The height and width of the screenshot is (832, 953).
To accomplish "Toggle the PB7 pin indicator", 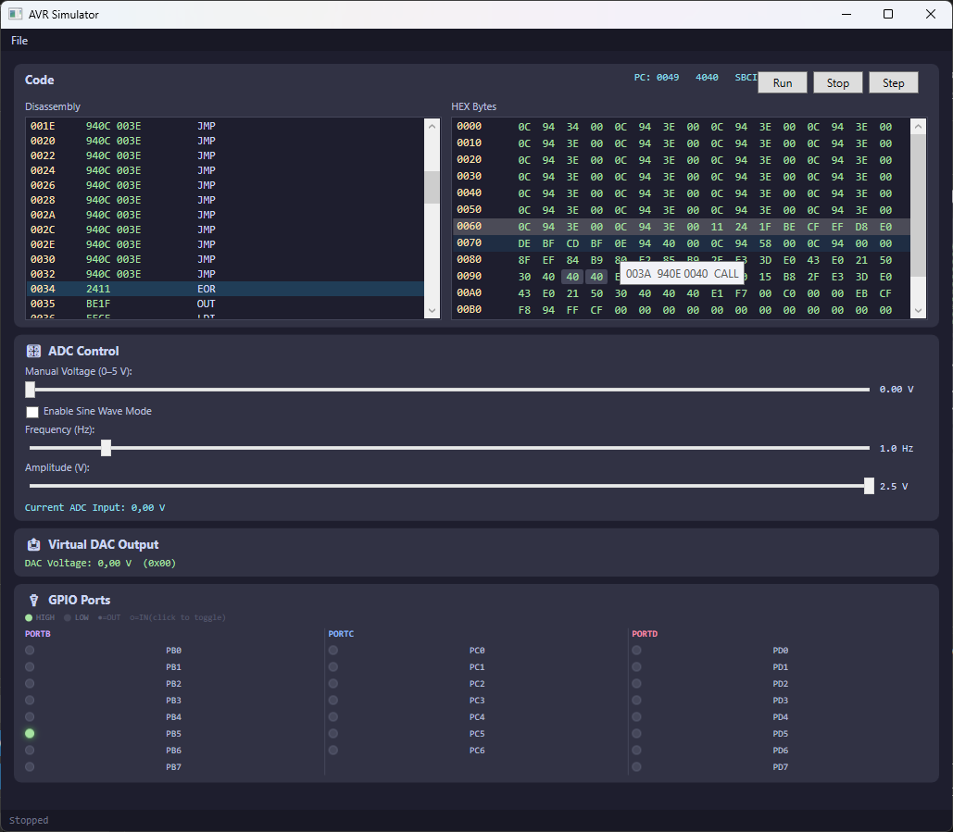I will tap(30, 767).
